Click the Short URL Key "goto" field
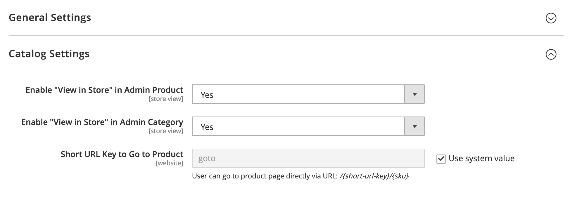This screenshot has width=570, height=198. click(308, 158)
